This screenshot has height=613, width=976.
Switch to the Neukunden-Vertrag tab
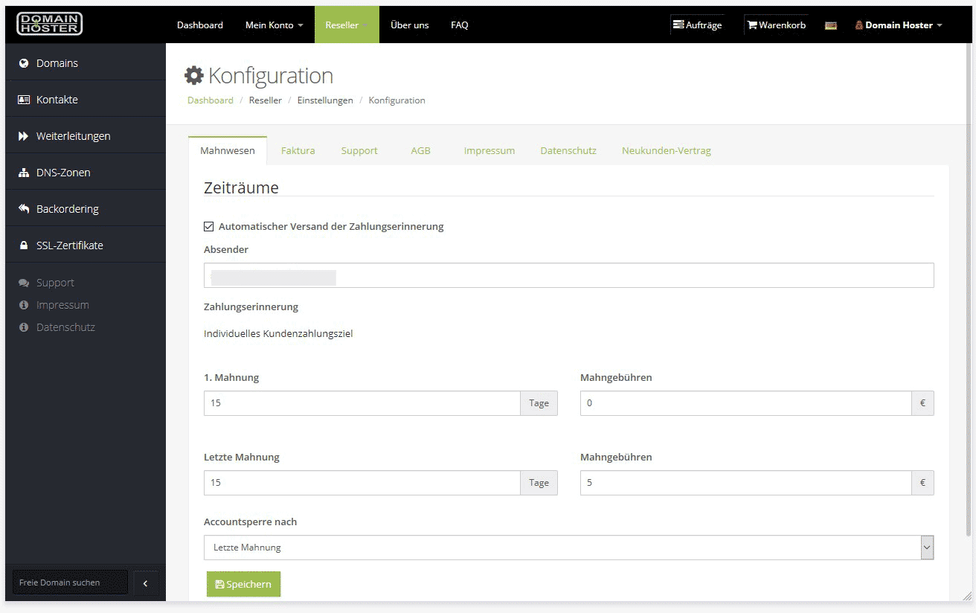click(x=667, y=150)
